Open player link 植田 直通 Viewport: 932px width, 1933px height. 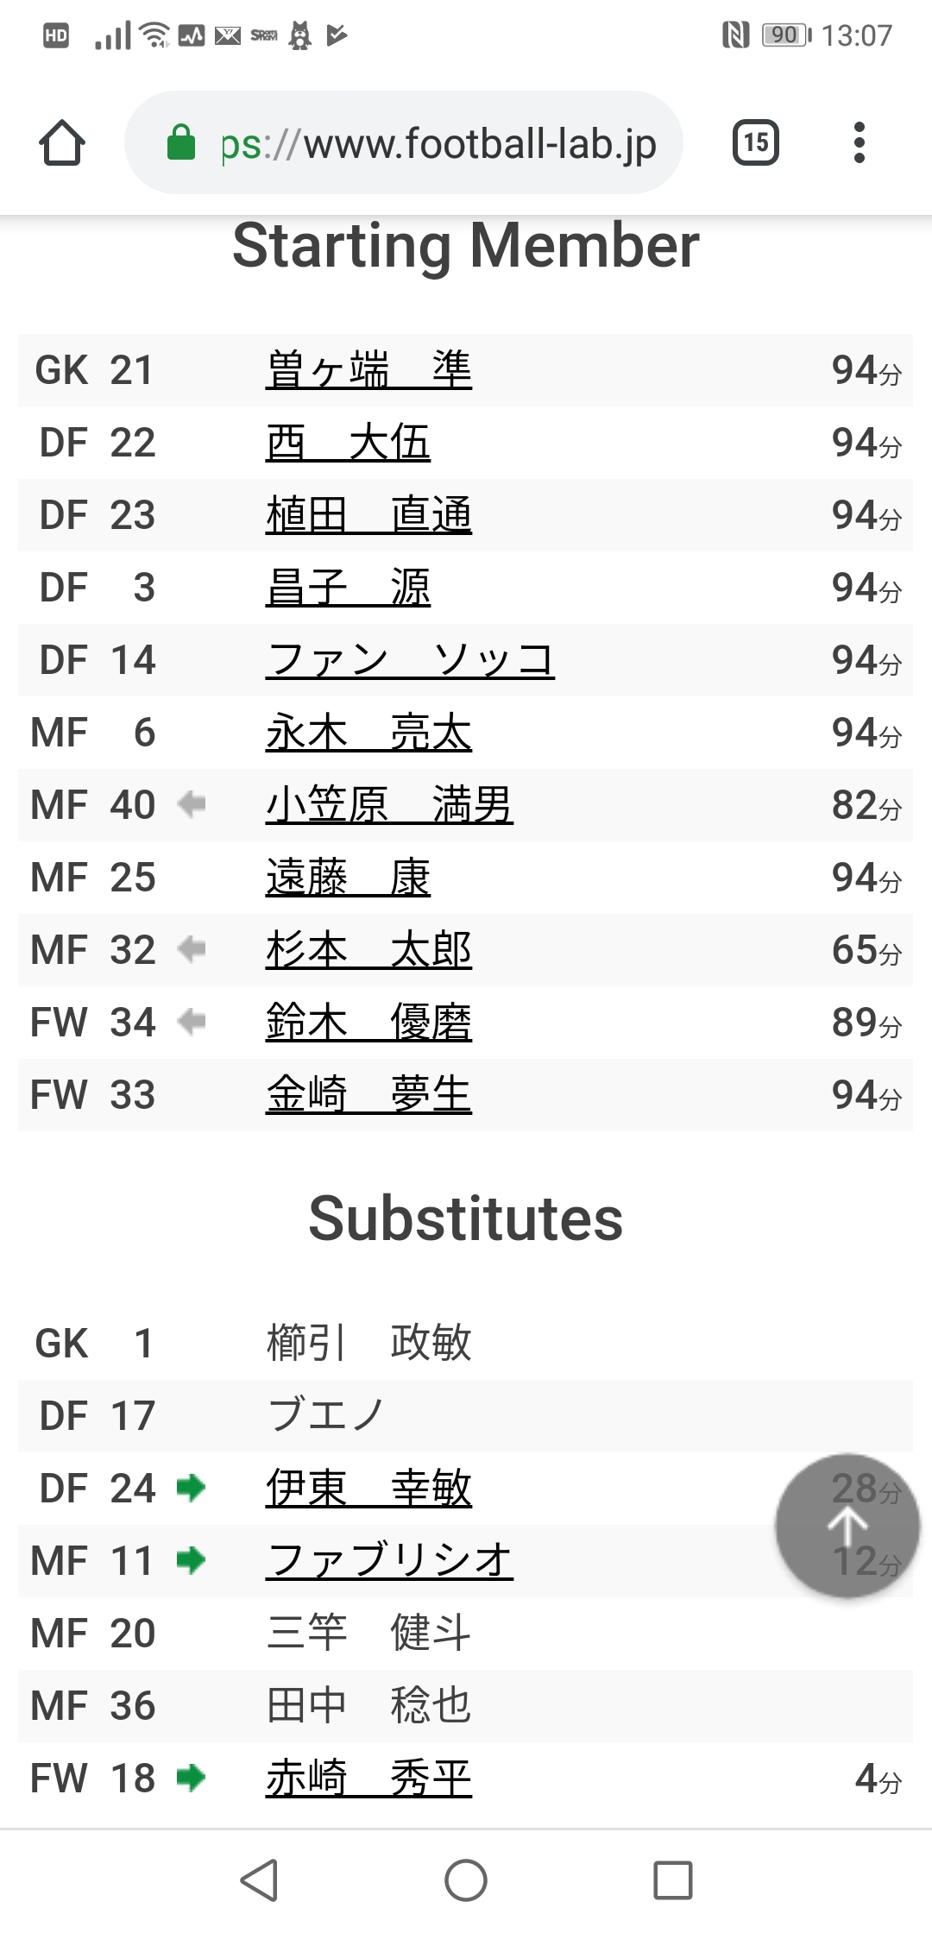(x=368, y=515)
